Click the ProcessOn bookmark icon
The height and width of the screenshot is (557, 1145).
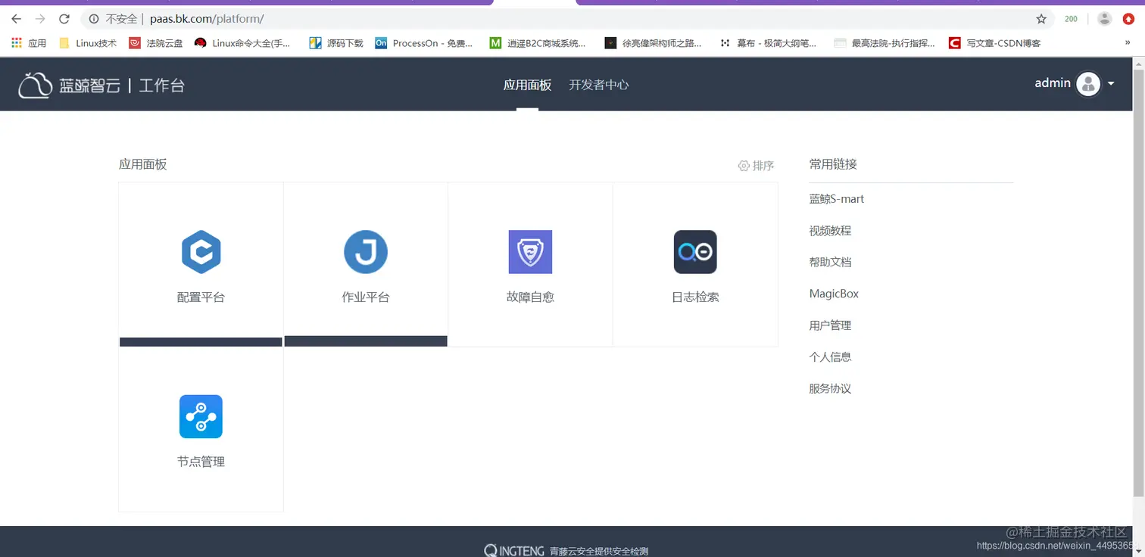pos(381,43)
